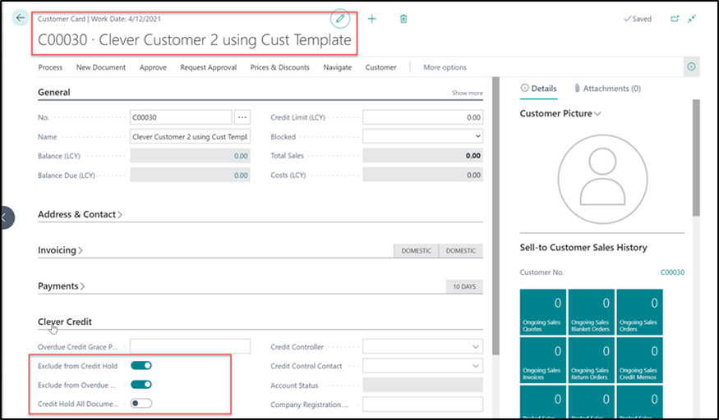This screenshot has height=420, width=719.
Task: Click the Account Status field
Action: pyautogui.click(x=423, y=385)
